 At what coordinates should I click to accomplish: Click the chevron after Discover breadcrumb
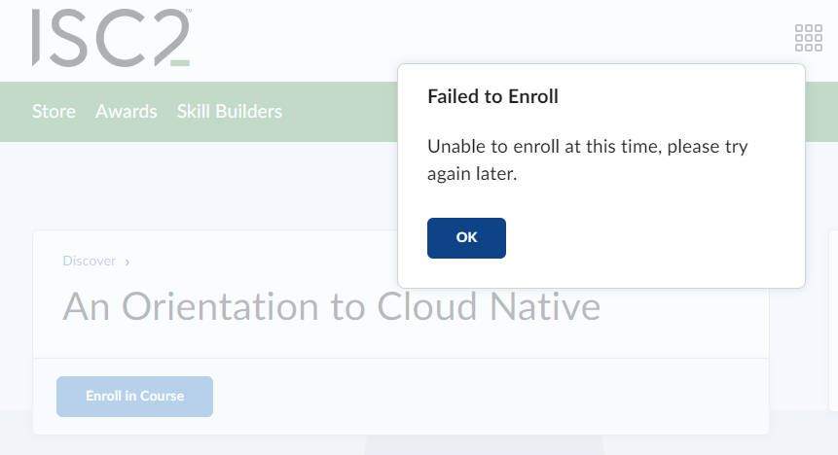(x=128, y=262)
